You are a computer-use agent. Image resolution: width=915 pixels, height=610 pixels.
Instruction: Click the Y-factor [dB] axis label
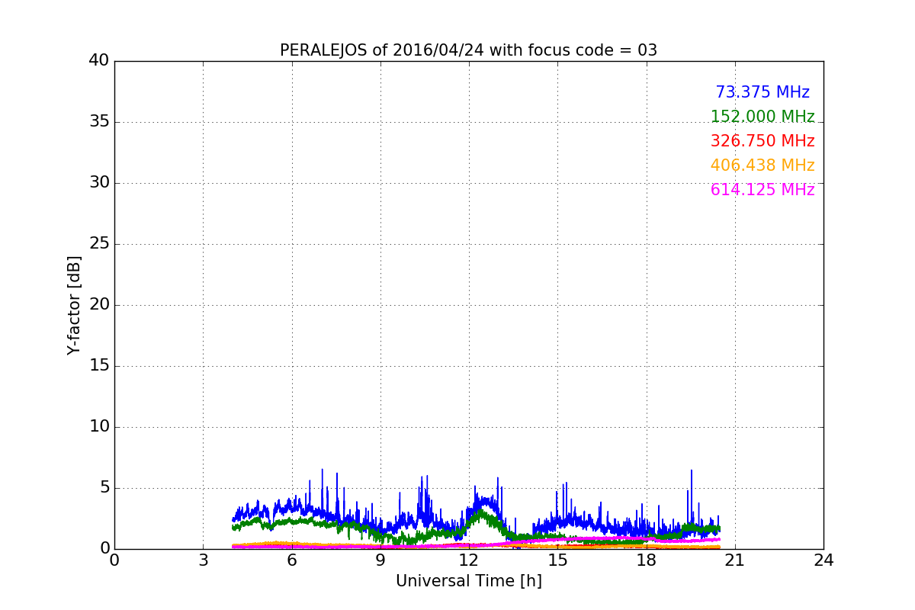pos(74,305)
